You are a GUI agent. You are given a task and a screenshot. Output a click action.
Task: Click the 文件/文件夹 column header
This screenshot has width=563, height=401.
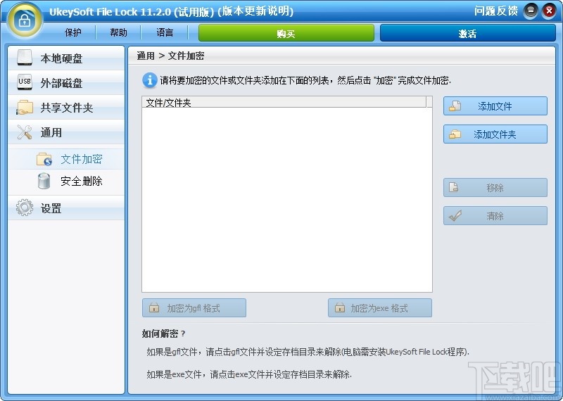click(284, 102)
